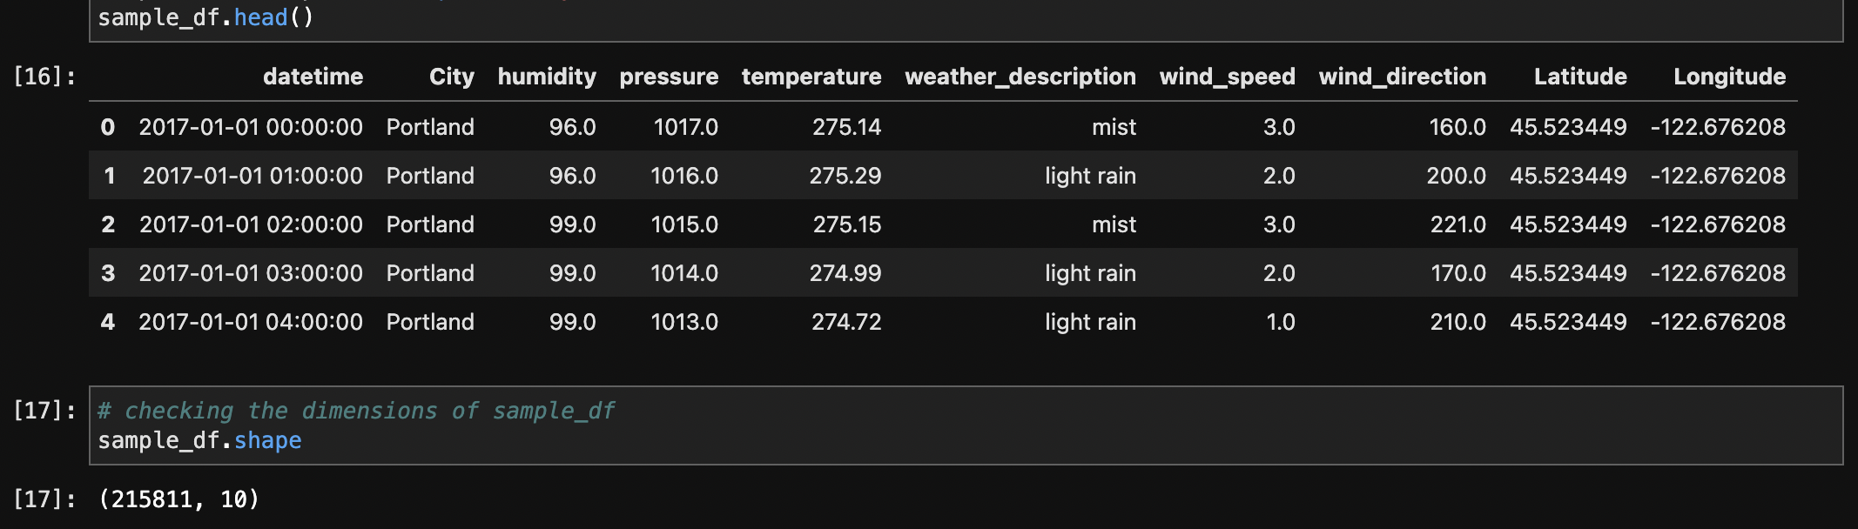Select the temperature column header

(x=811, y=77)
